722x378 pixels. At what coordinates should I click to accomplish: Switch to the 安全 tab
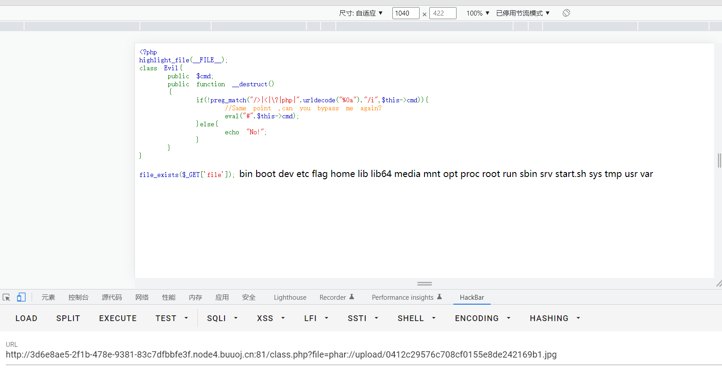[249, 298]
